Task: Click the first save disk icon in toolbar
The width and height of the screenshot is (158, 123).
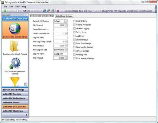Action: (x=45, y=11)
